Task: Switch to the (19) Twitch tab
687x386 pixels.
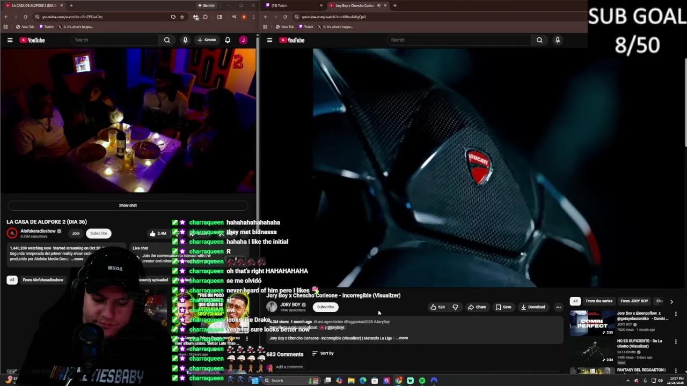Action: pyautogui.click(x=294, y=5)
